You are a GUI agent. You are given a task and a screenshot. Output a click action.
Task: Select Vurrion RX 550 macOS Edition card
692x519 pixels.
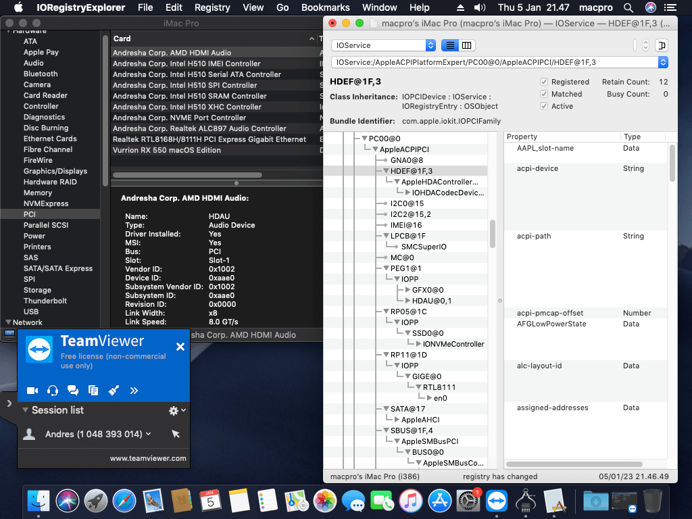[x=167, y=150]
